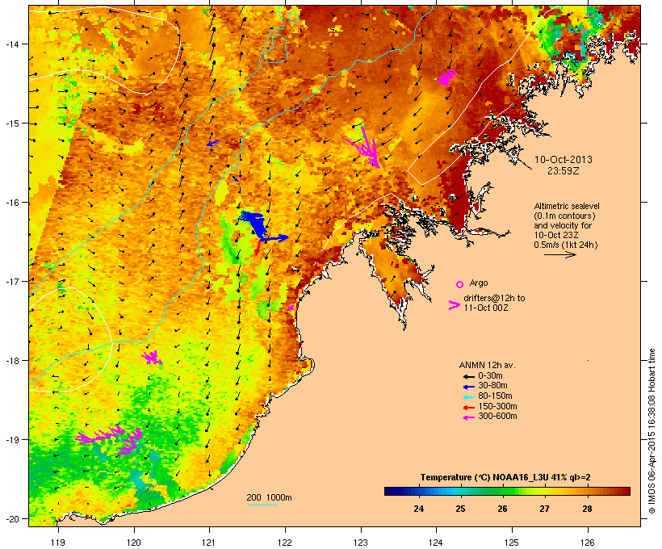Click the 0.5m/s velocity scale arrow
This screenshot has width=662, height=549.
click(559, 254)
